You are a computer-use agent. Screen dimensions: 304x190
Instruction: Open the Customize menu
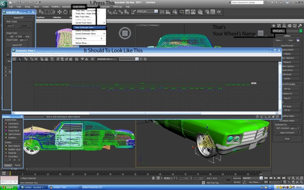pyautogui.click(x=105, y=7)
